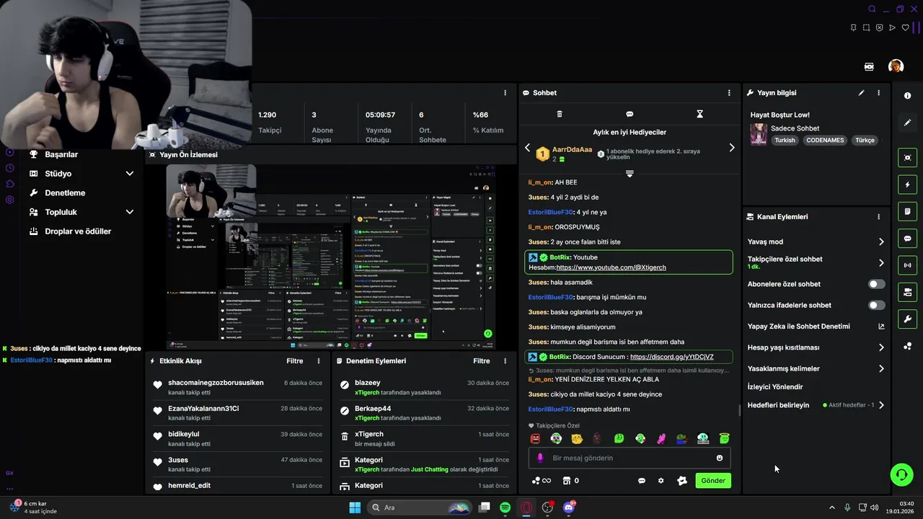The image size is (923, 519).
Task: Click the focus frame icon in right sidebar
Action: pyautogui.click(x=907, y=158)
